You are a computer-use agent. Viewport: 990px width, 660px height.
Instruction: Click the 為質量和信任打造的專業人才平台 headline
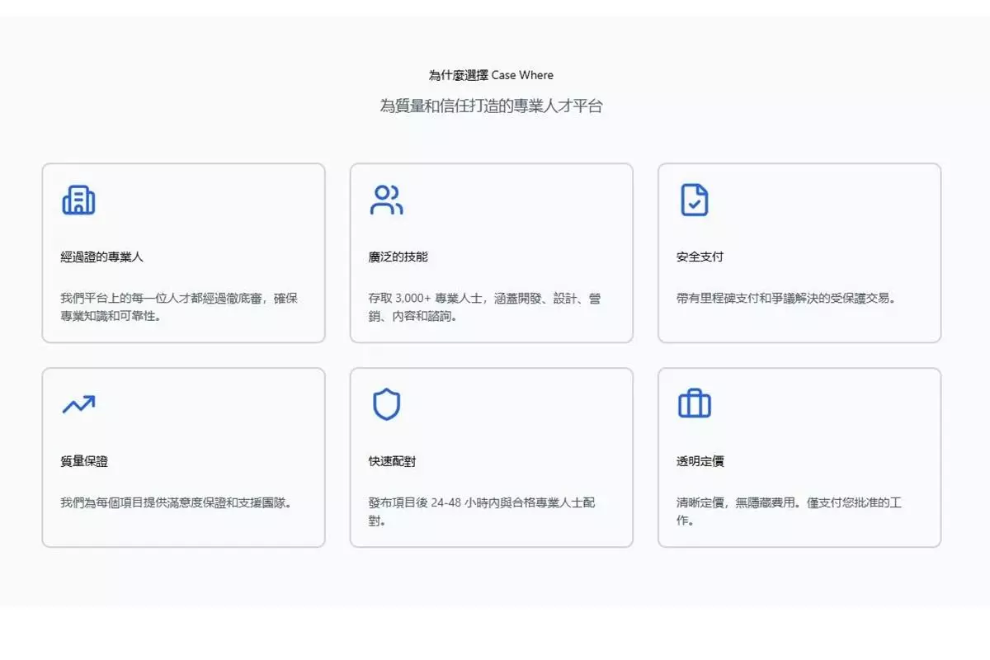pyautogui.click(x=491, y=106)
